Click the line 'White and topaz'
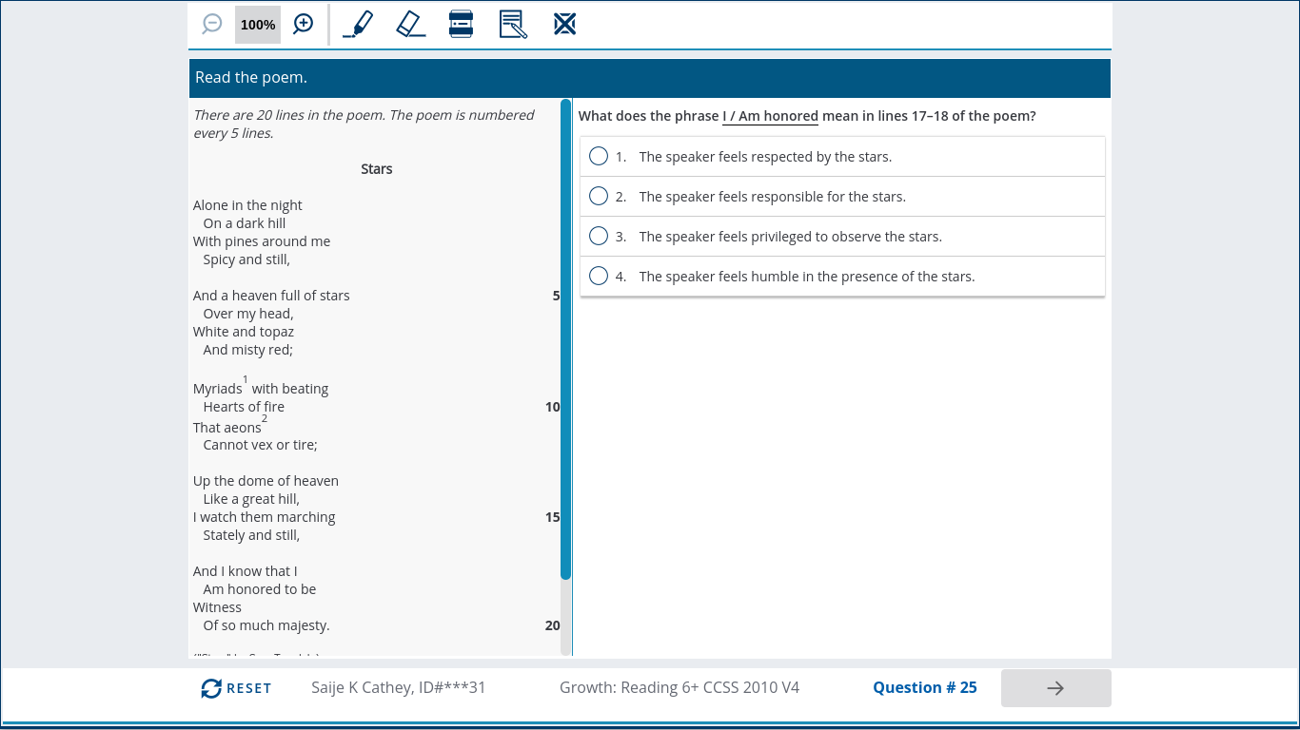1300x730 pixels. point(244,332)
